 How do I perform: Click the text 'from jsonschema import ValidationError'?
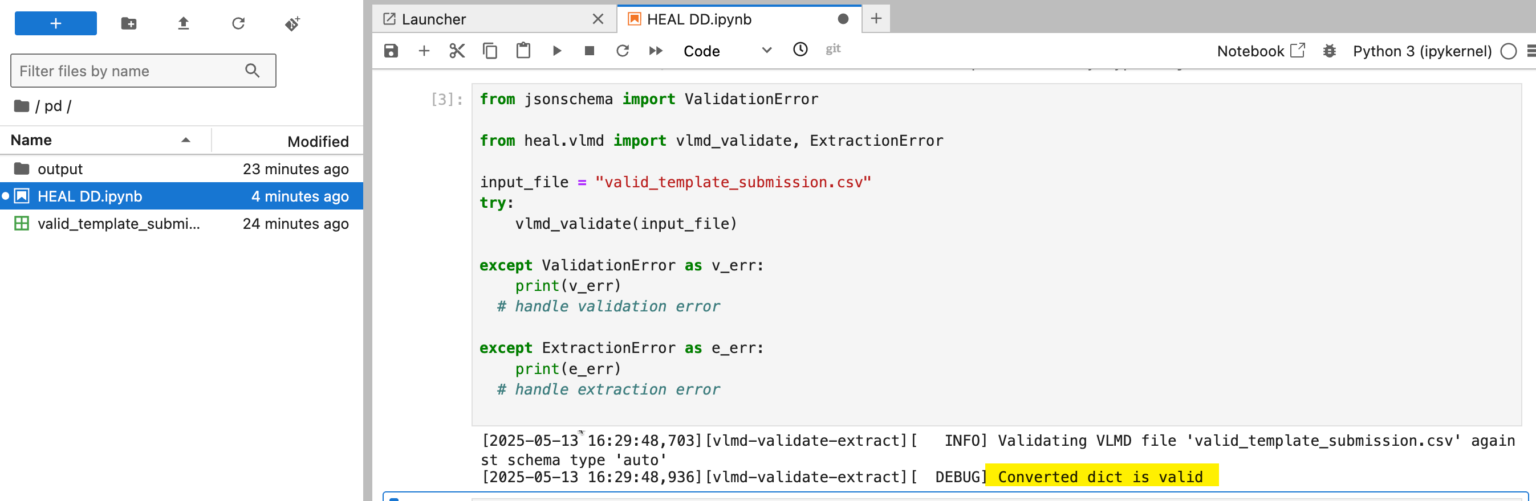point(649,99)
